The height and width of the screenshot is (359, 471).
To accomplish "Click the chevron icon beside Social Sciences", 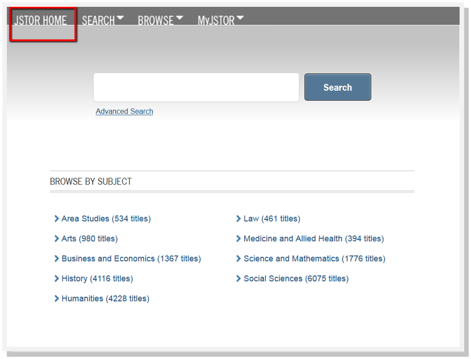I will [x=238, y=278].
